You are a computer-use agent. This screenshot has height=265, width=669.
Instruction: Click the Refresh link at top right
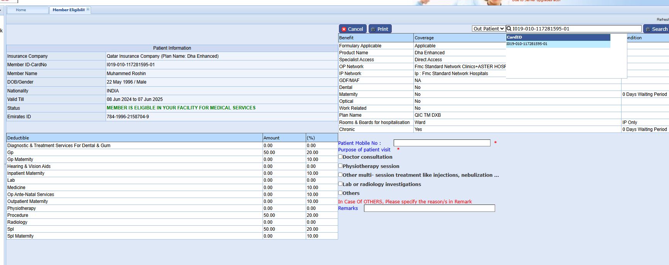click(662, 19)
